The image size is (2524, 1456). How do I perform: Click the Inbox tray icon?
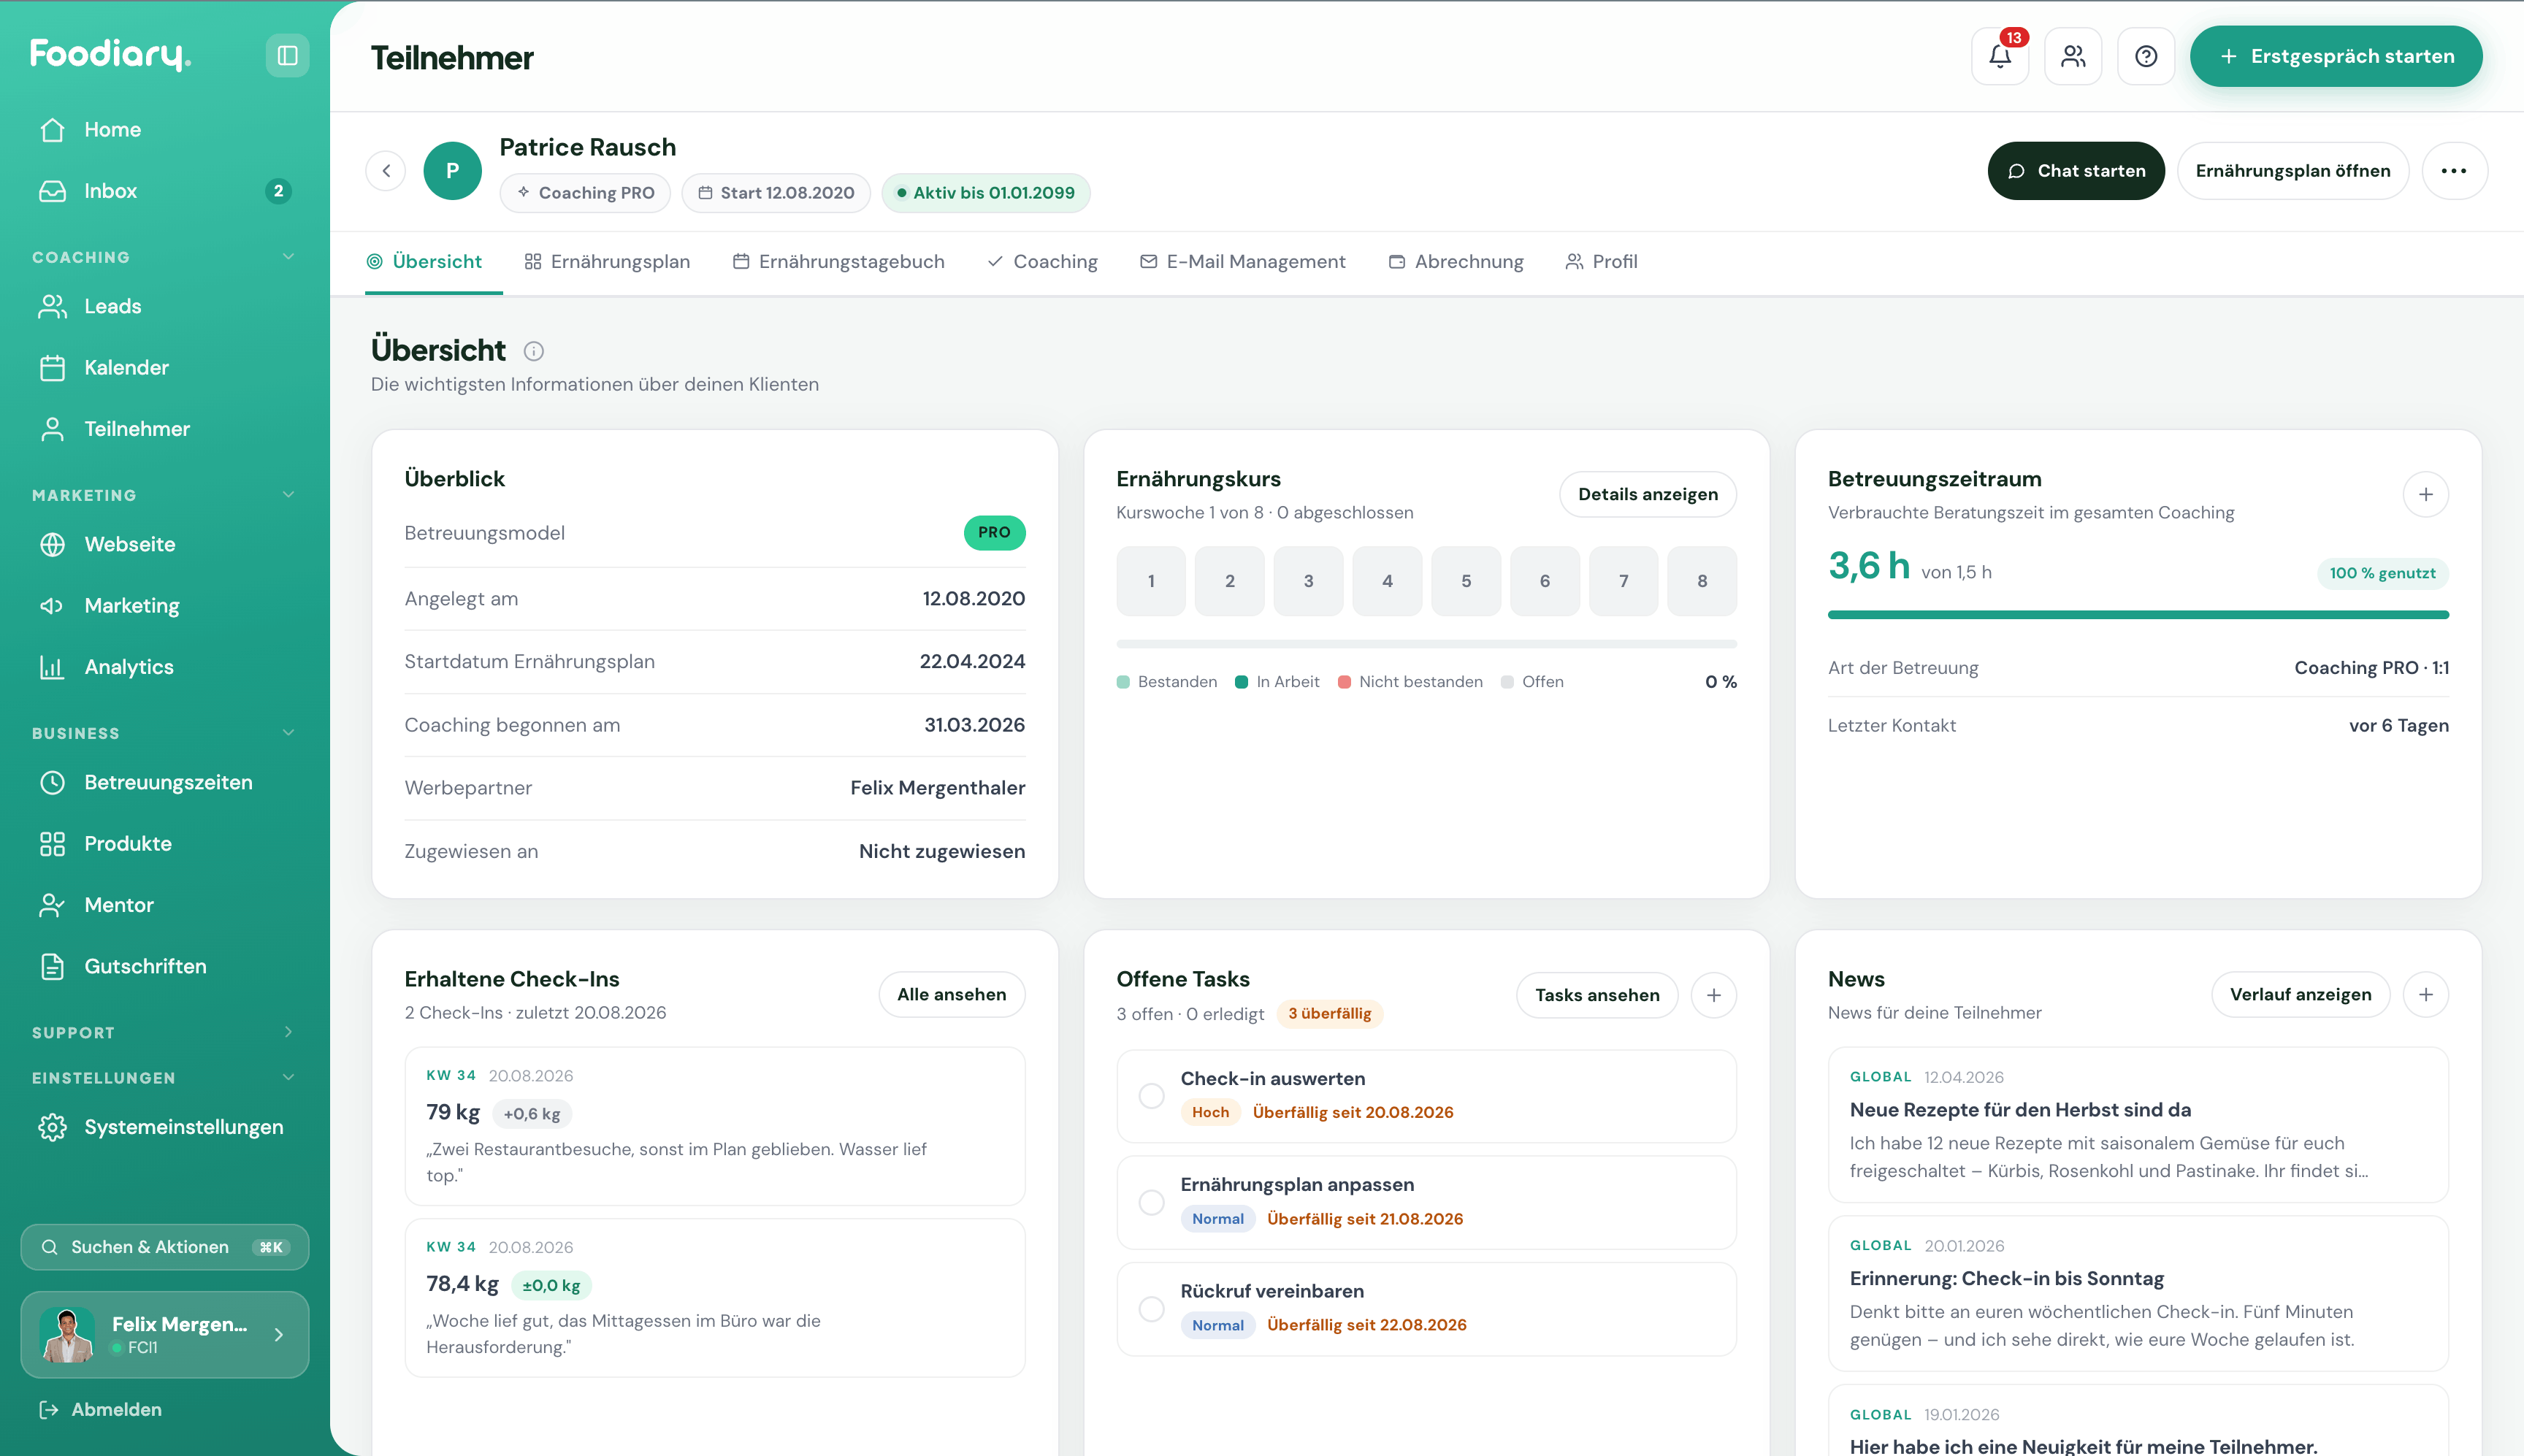pos(52,191)
